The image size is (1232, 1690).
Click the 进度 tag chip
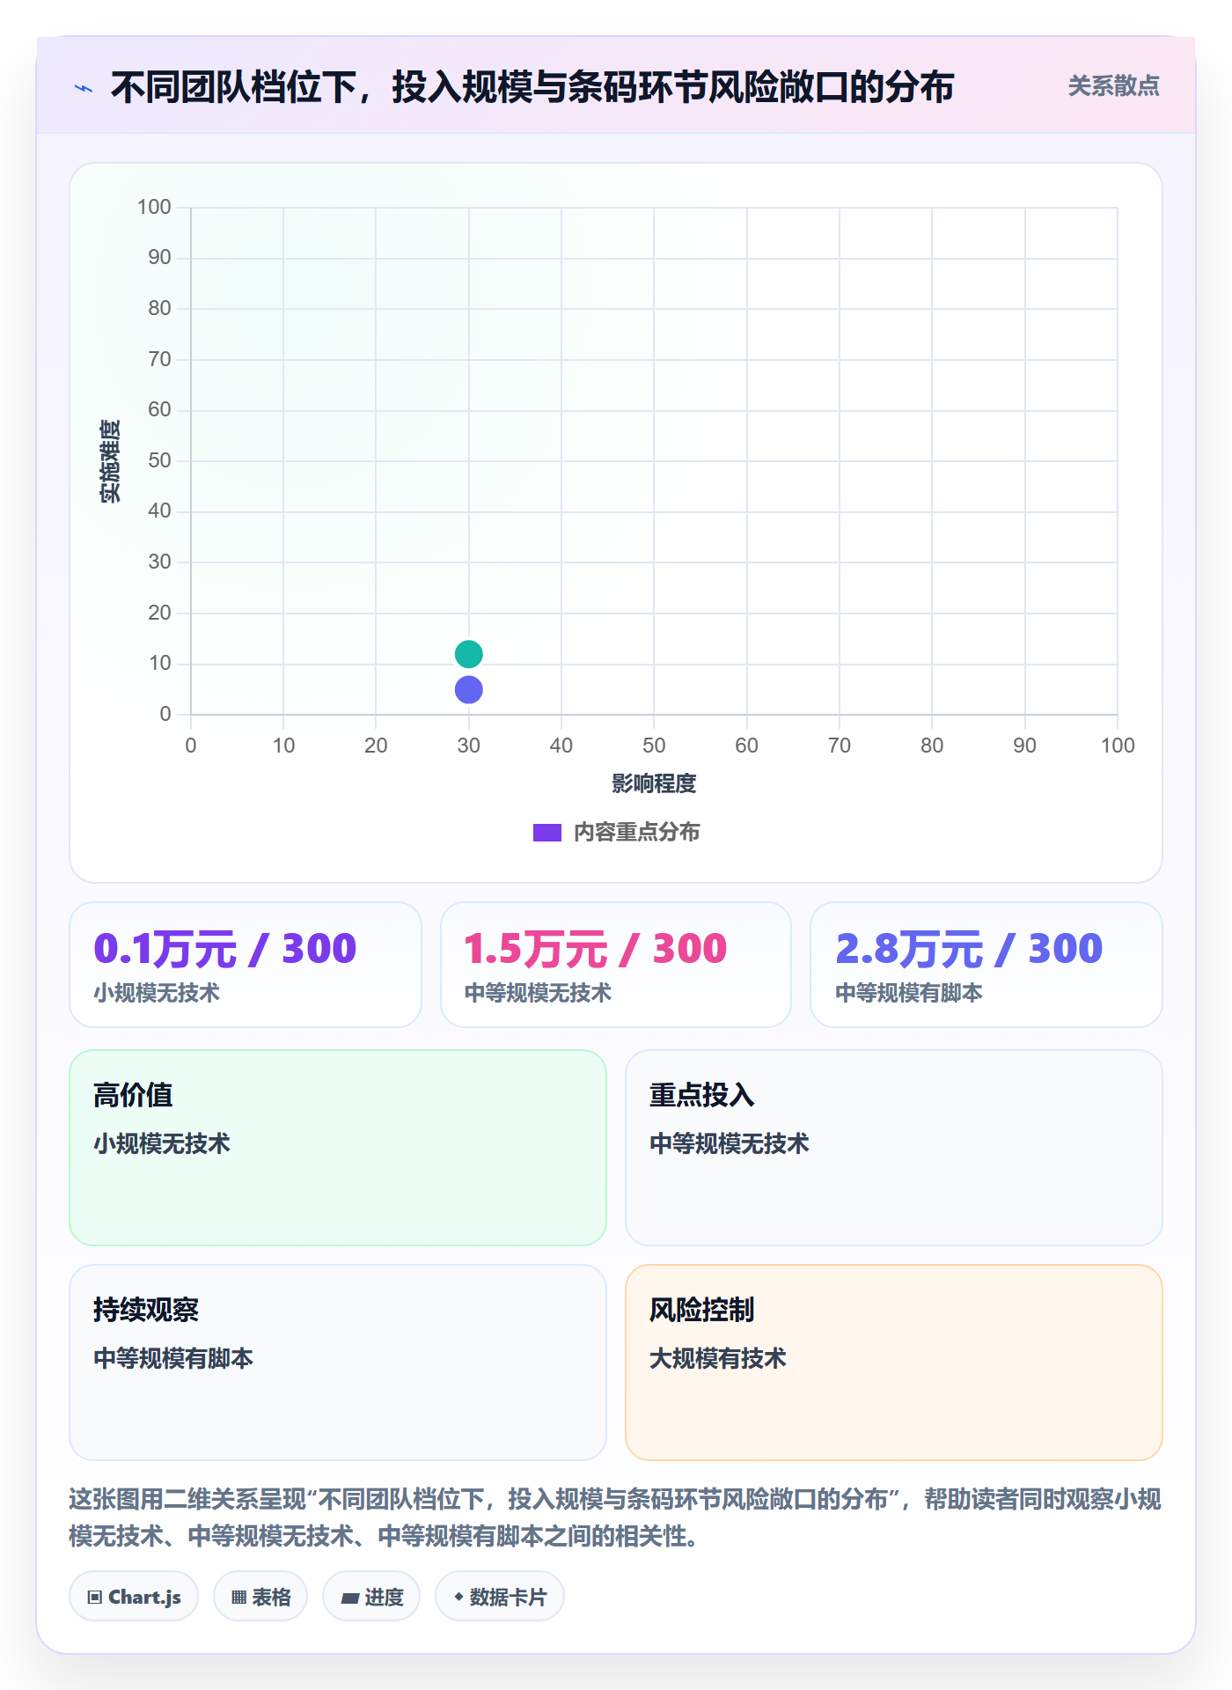pos(371,1597)
